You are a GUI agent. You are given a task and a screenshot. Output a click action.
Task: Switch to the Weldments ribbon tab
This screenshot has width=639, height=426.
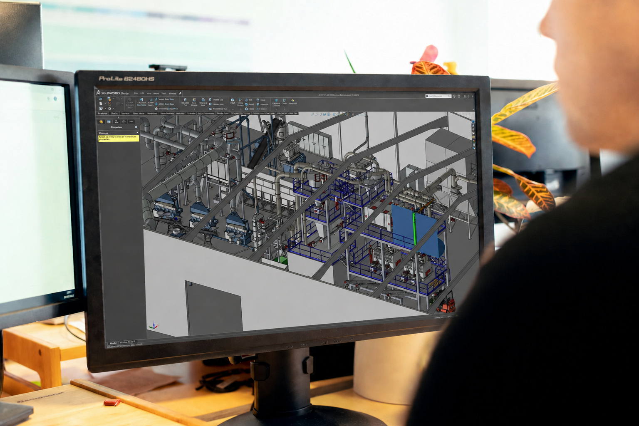[152, 113]
